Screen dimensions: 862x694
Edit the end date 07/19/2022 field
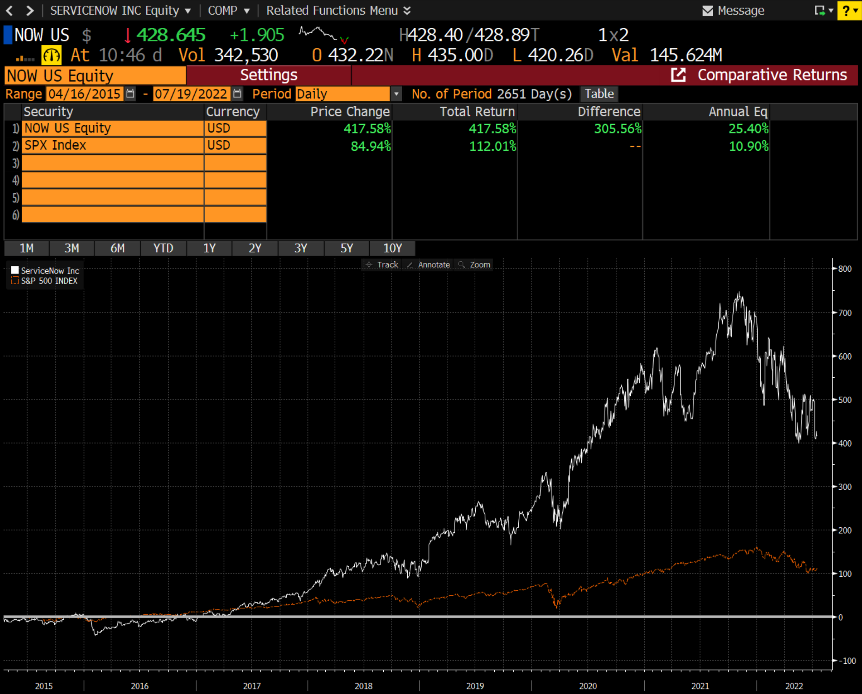coord(192,94)
